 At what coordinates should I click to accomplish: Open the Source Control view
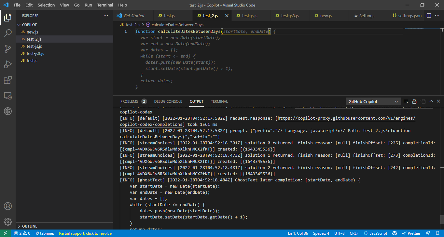pos(8,49)
